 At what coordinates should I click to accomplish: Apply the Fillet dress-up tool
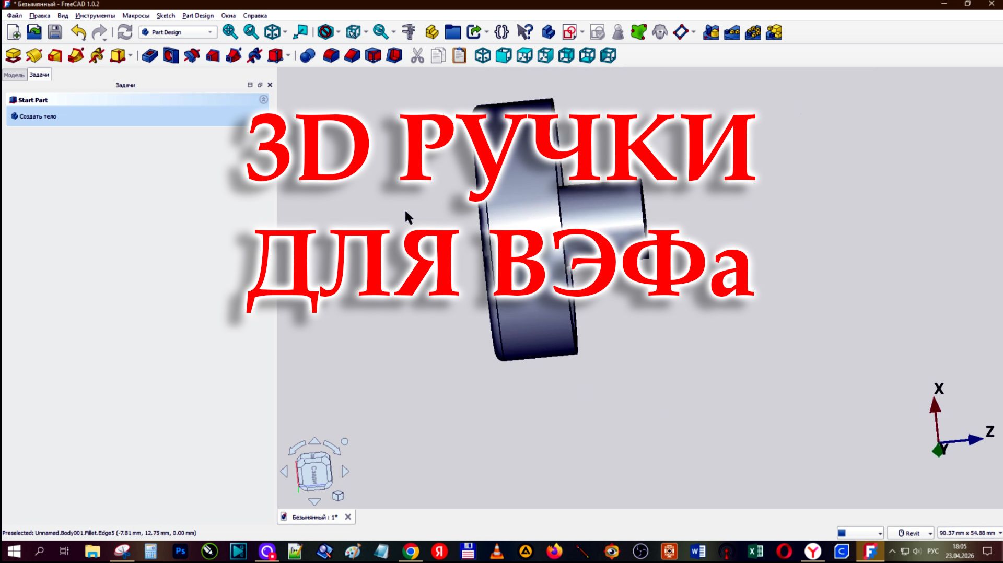[330, 55]
